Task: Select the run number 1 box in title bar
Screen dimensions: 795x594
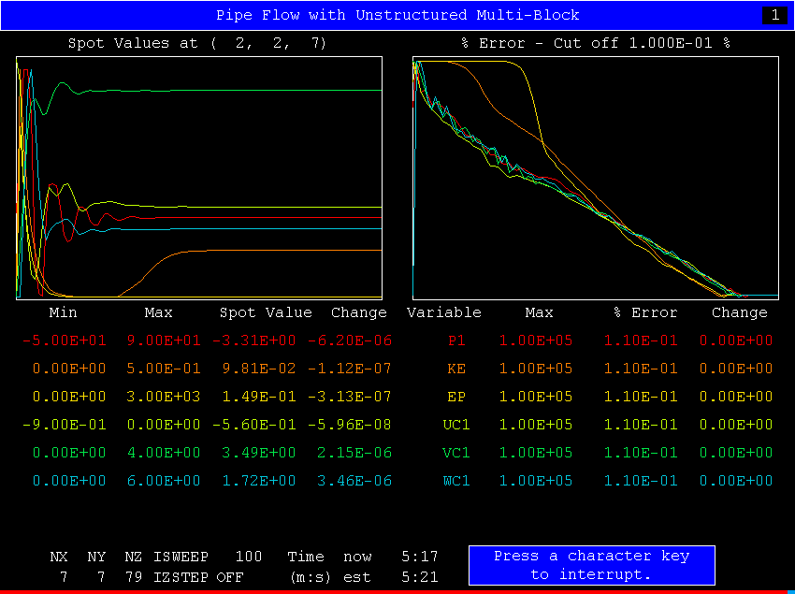Action: click(x=774, y=15)
